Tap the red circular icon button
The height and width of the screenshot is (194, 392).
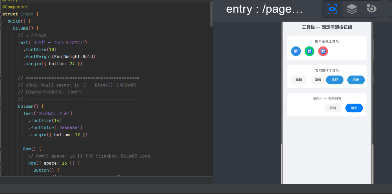[x=323, y=51]
